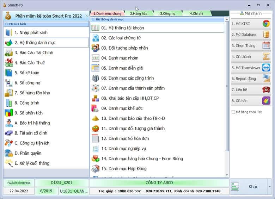This screenshot has height=199, width=275.
Task: Click the Khác button
Action: pos(249,187)
